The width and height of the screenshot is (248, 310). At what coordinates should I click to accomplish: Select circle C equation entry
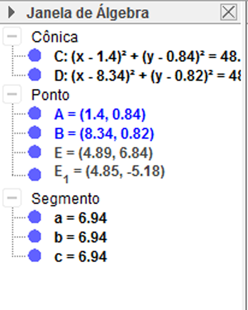pyautogui.click(x=147, y=56)
